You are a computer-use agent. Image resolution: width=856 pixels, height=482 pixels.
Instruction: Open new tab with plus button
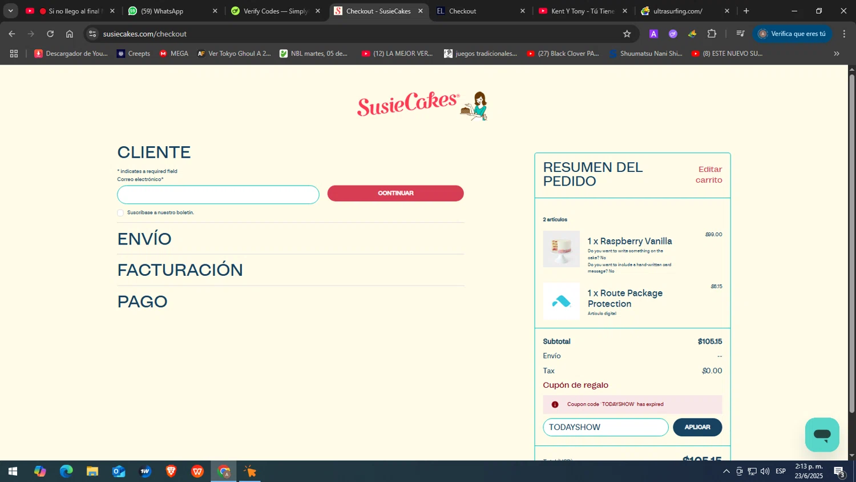point(746,11)
